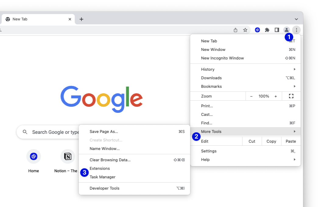Viewport: 320px width, 207px height.
Task: Click the Cut button in Edit row
Action: tap(252, 141)
